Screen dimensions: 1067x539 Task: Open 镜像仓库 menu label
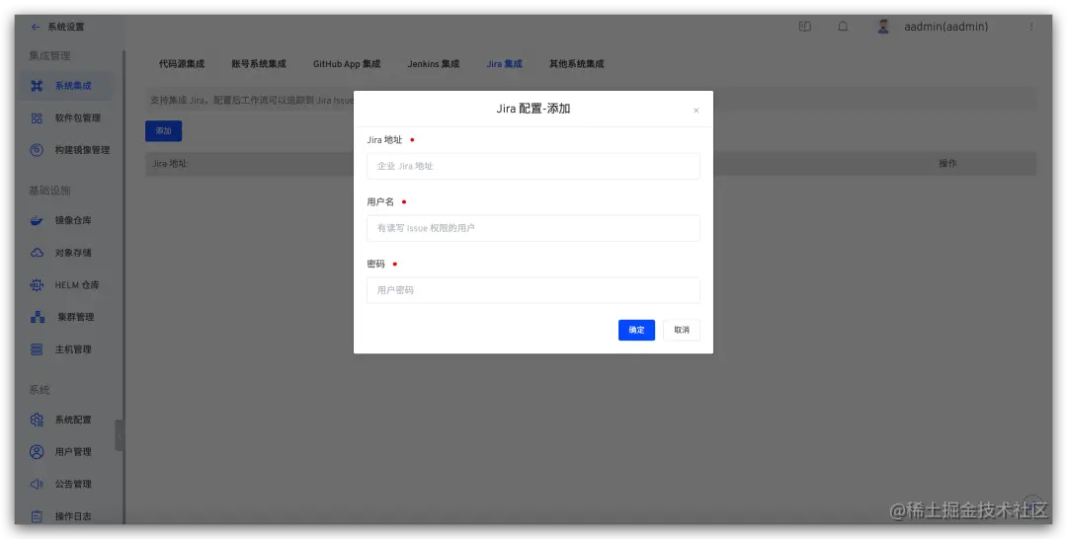73,221
